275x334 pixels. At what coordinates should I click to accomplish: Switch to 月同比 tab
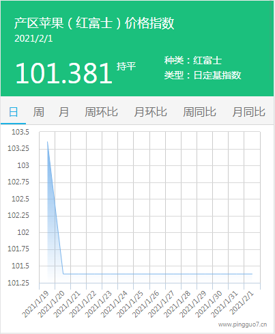pos(248,112)
